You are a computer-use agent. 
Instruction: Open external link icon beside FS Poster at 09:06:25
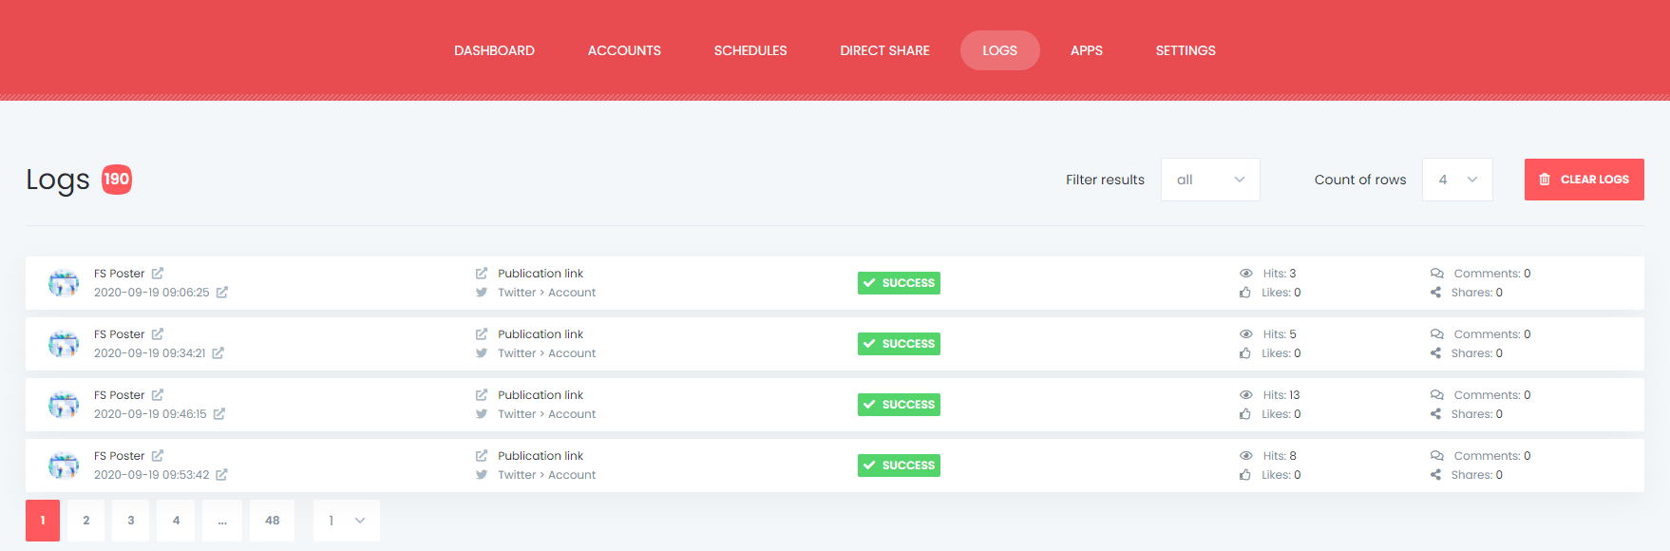(158, 274)
